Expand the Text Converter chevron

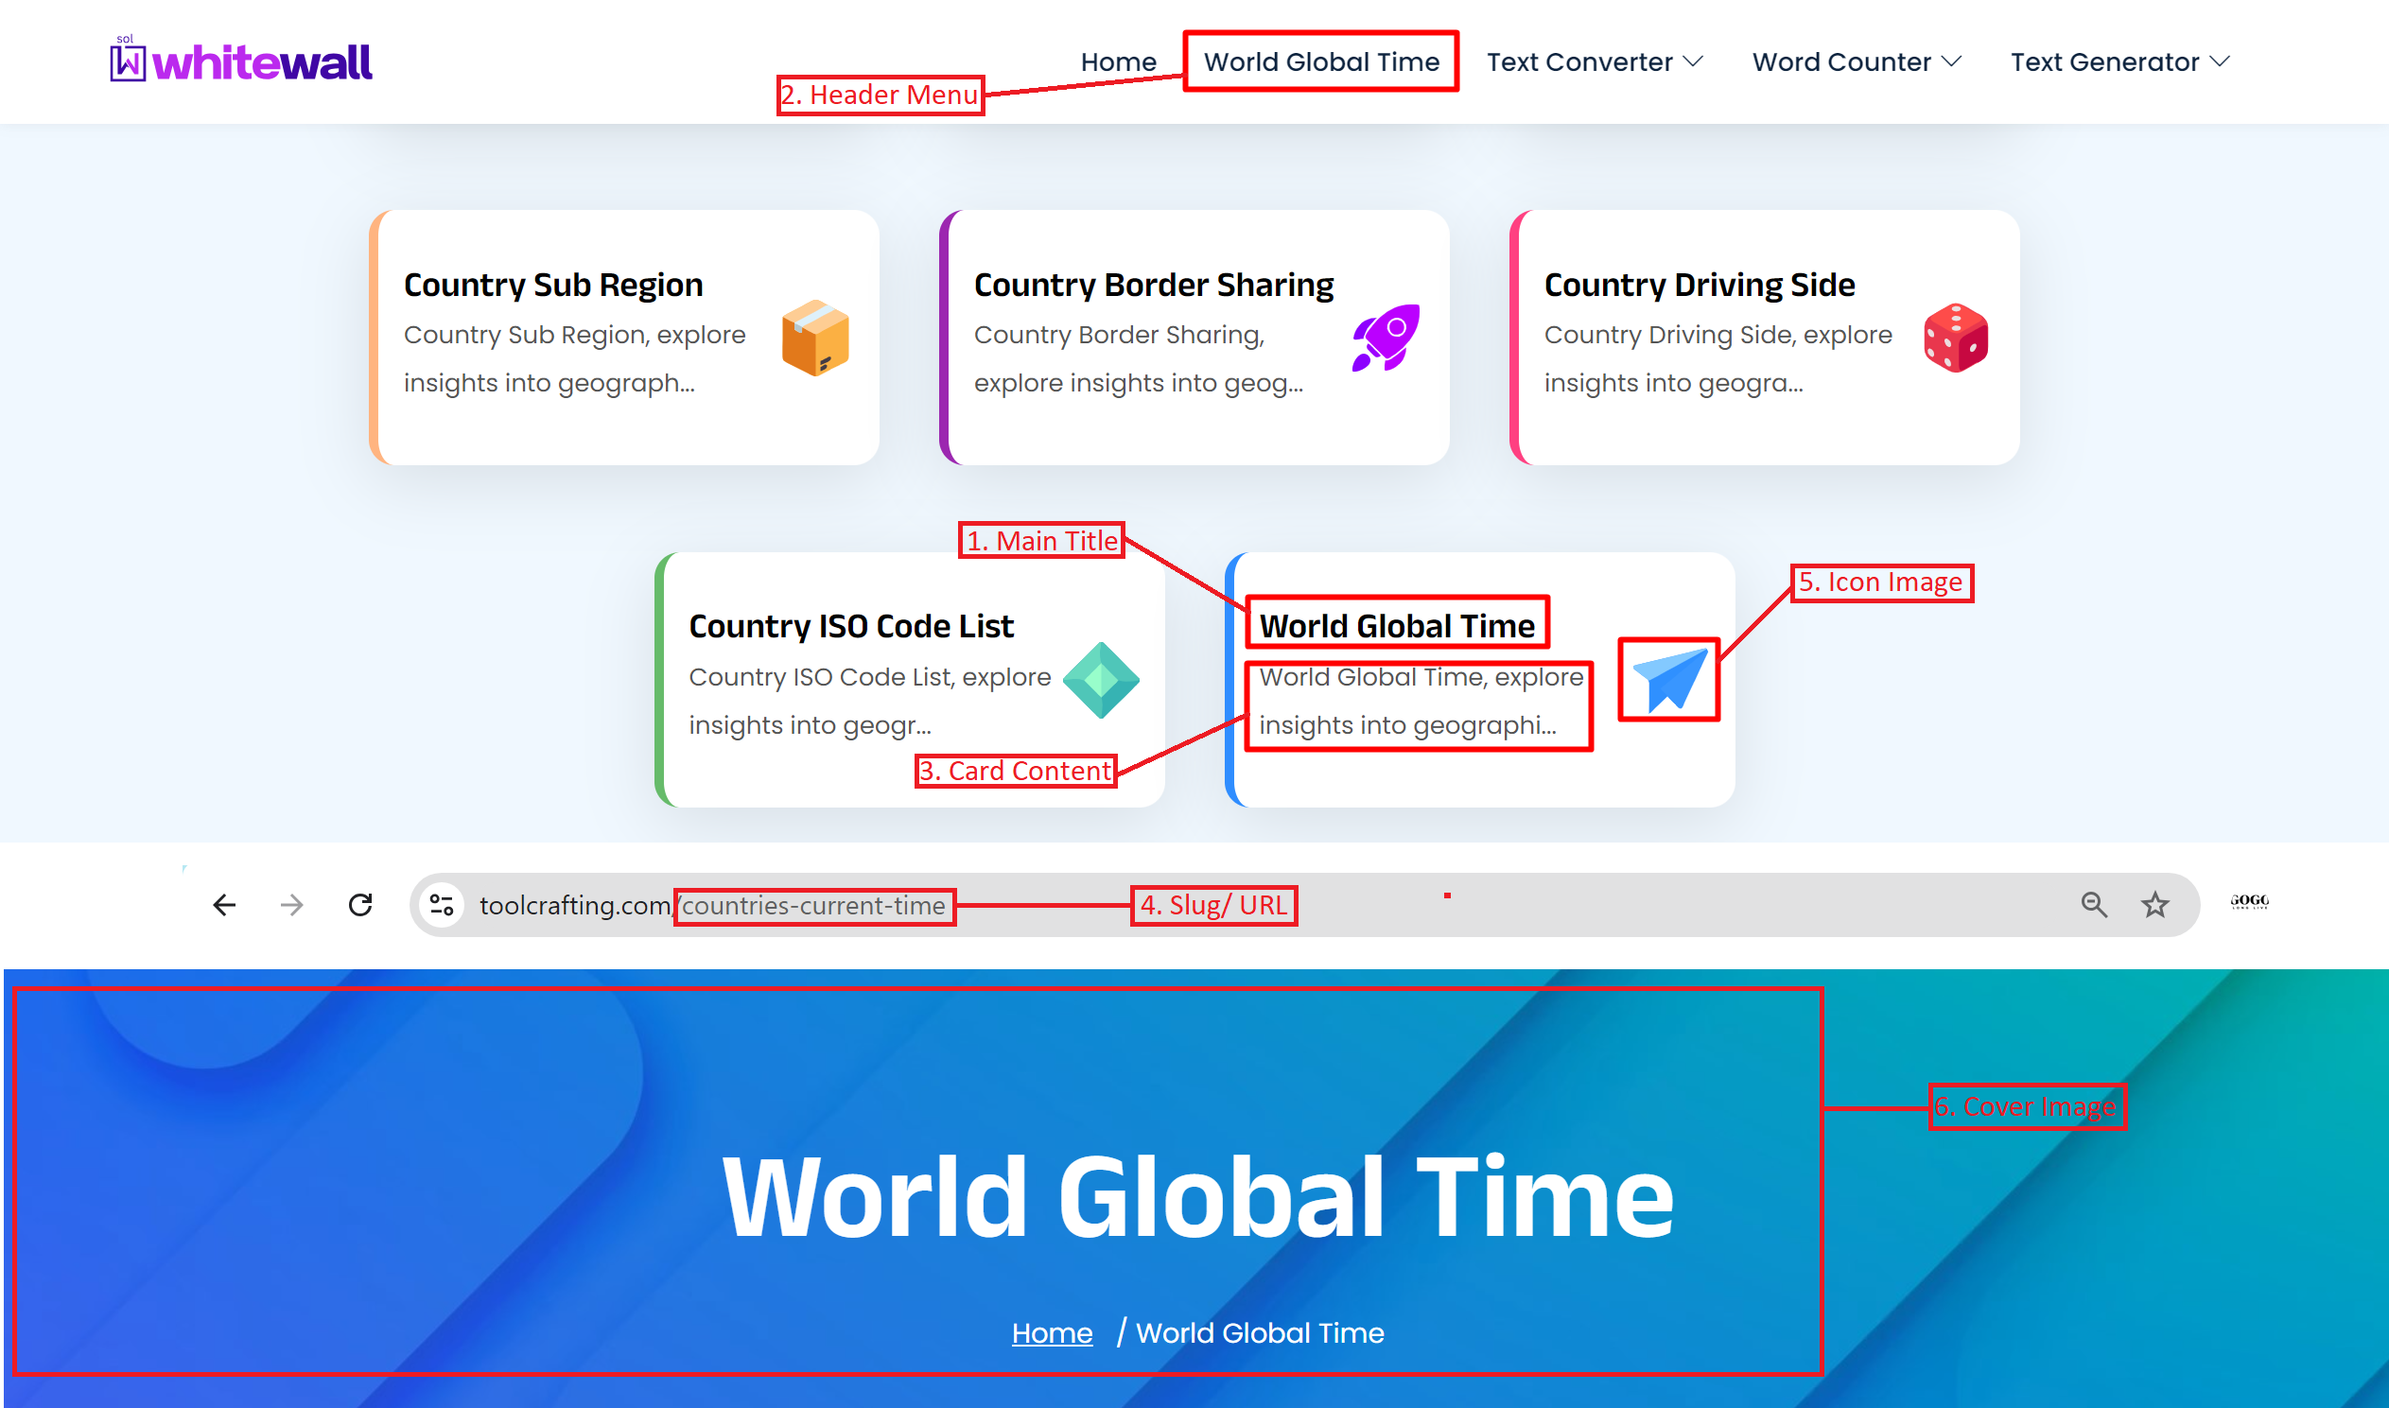click(1693, 62)
